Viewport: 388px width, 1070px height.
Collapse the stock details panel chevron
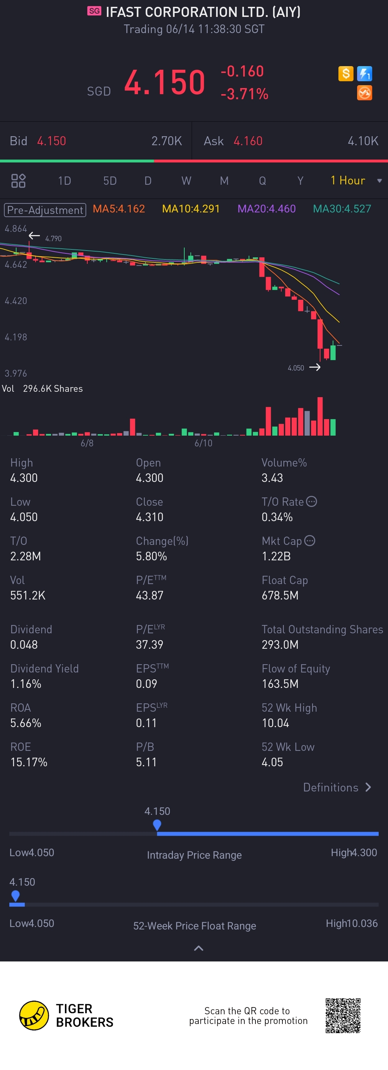pos(199,948)
